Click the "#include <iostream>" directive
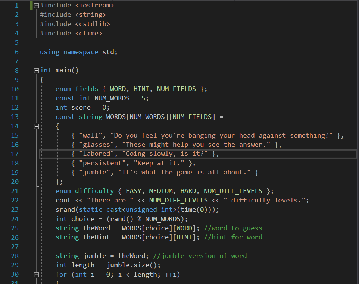 77,5
